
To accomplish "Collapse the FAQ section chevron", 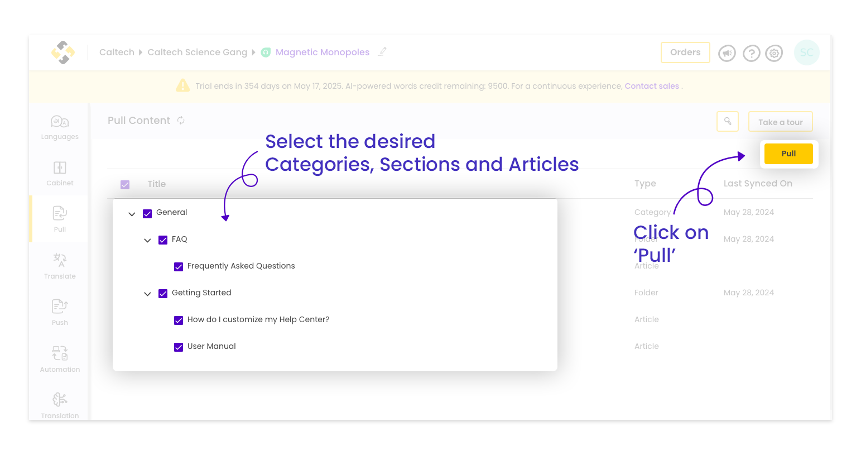I will pyautogui.click(x=147, y=241).
